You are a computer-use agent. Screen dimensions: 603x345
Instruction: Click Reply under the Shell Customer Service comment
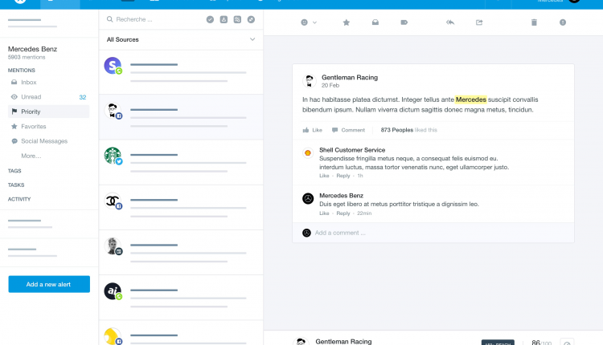tap(343, 176)
